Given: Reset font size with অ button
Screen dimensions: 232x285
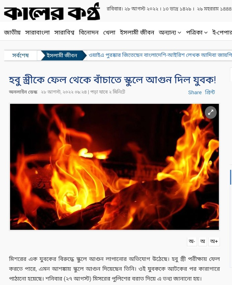Looking at the screenshot, I should coord(202,241).
